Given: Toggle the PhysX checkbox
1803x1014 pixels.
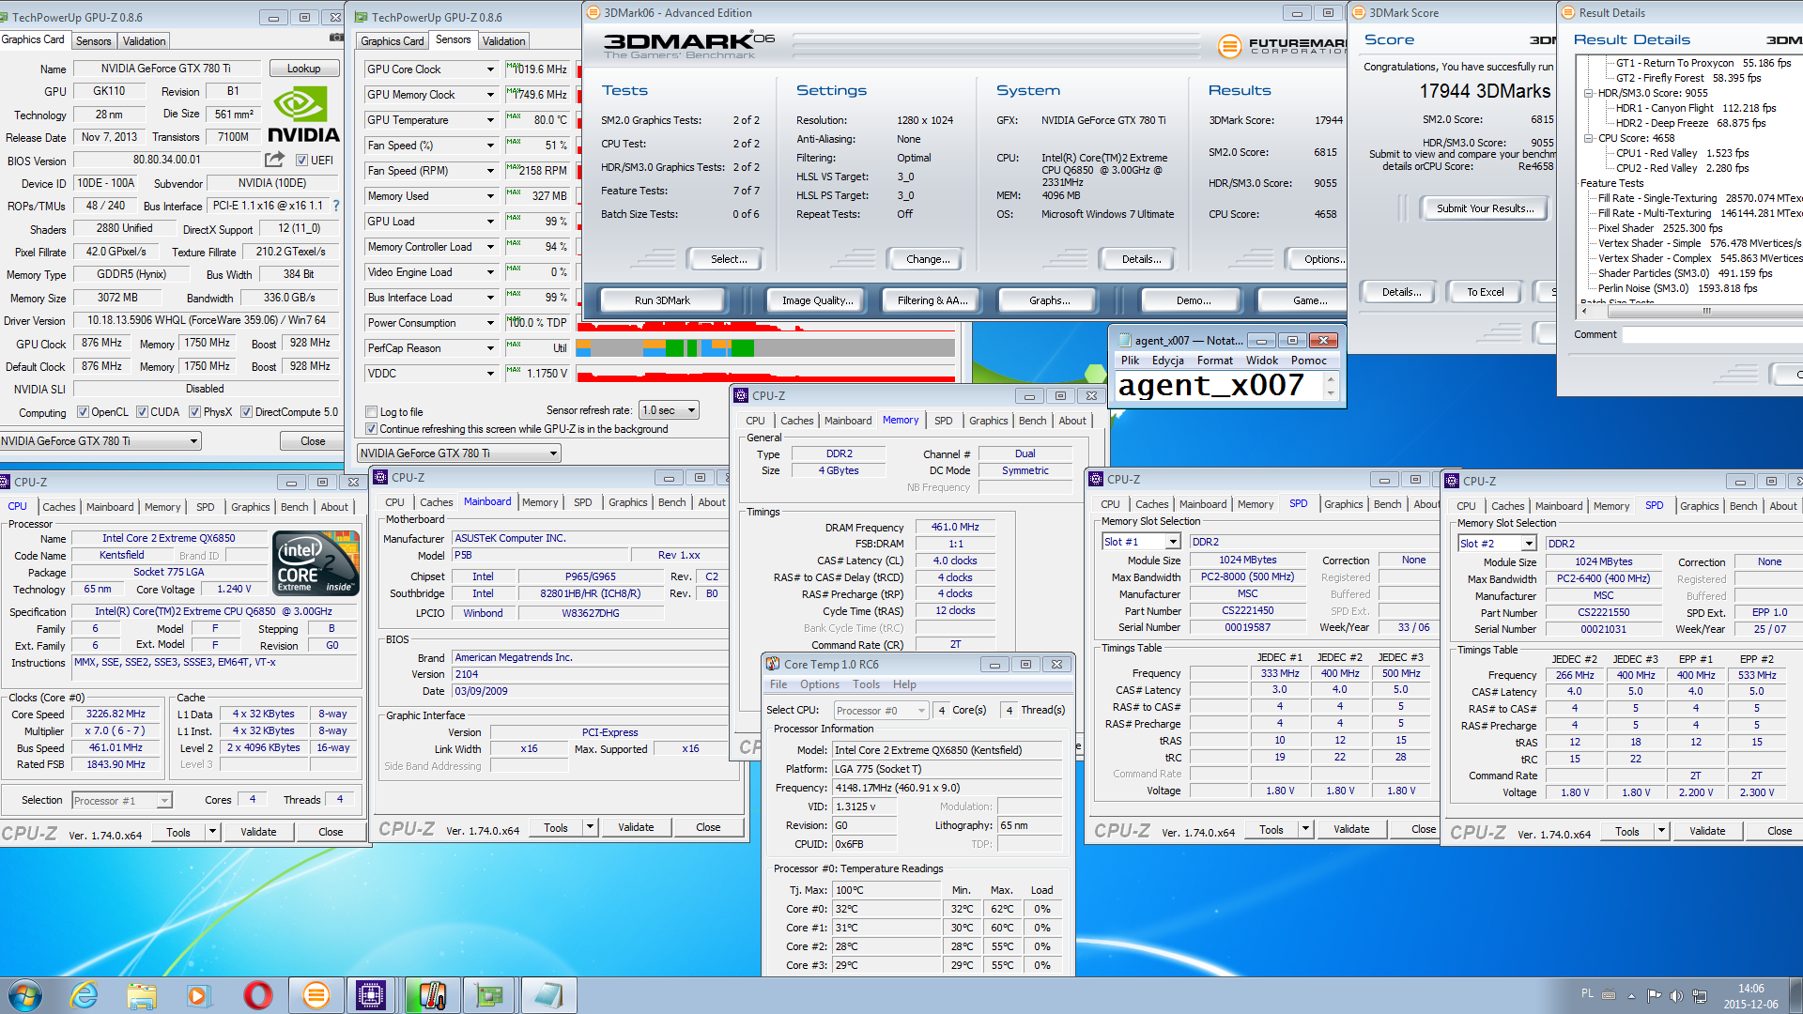Looking at the screenshot, I should 194,412.
